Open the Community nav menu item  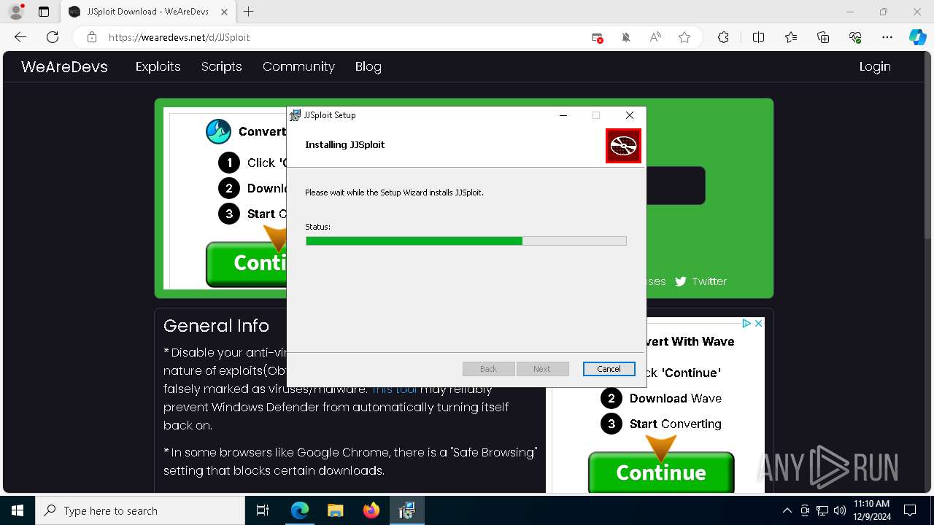(x=298, y=66)
